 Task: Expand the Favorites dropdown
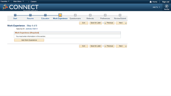(x=5, y=1)
